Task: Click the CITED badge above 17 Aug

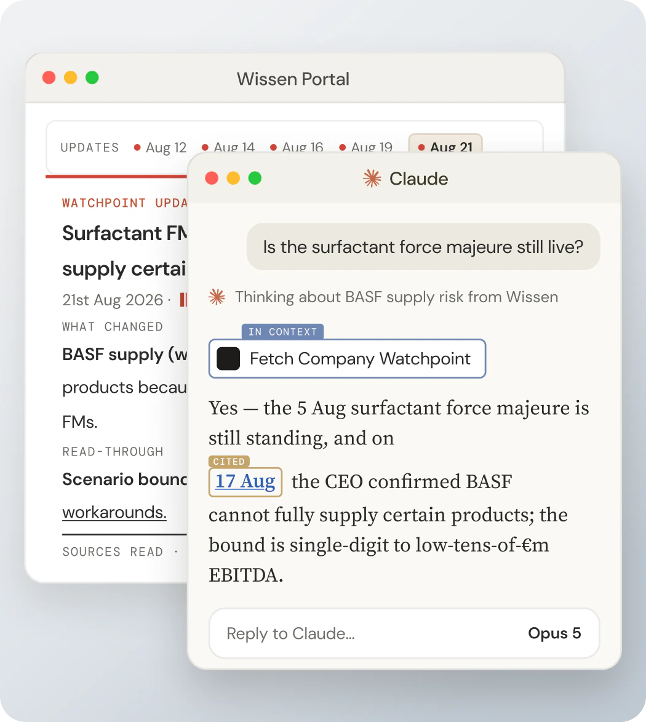Action: pyautogui.click(x=229, y=462)
